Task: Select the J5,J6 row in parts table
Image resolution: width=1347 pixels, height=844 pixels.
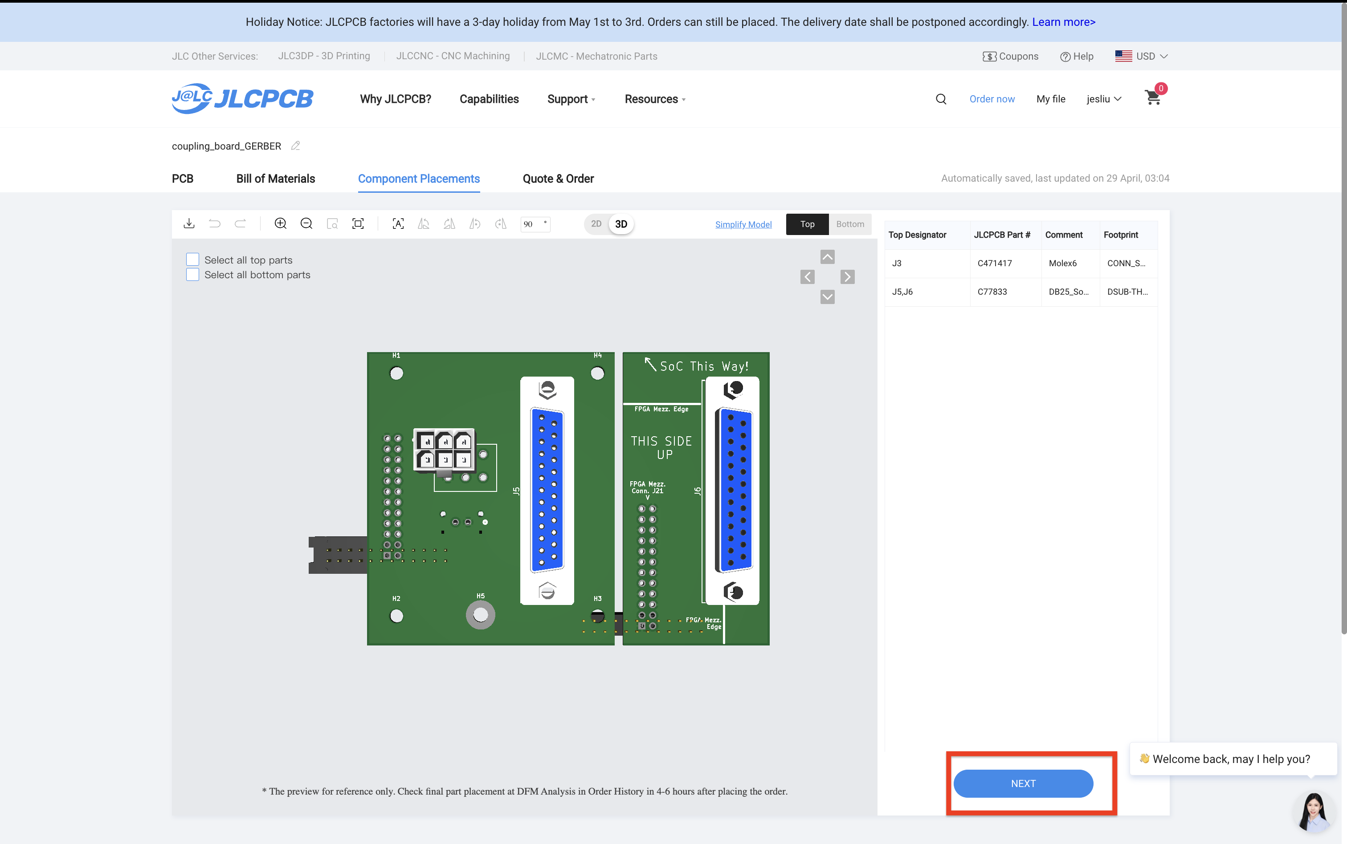Action: pos(1021,292)
